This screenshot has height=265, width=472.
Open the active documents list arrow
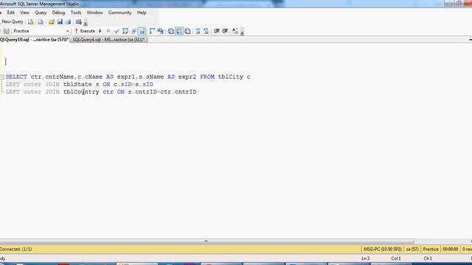(471, 40)
